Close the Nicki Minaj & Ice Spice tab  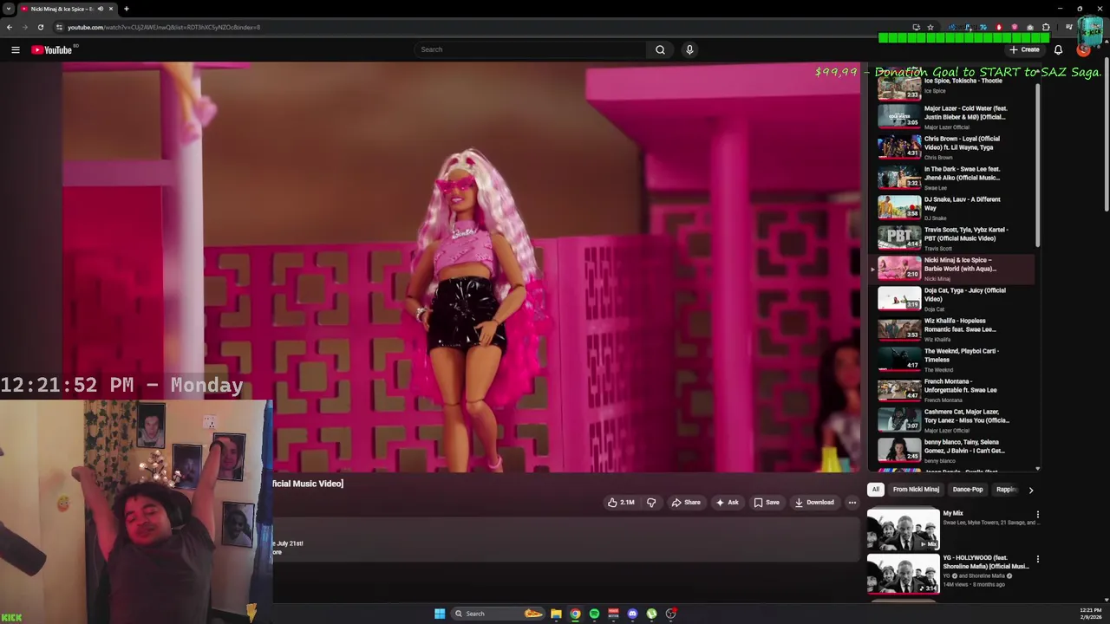(111, 9)
